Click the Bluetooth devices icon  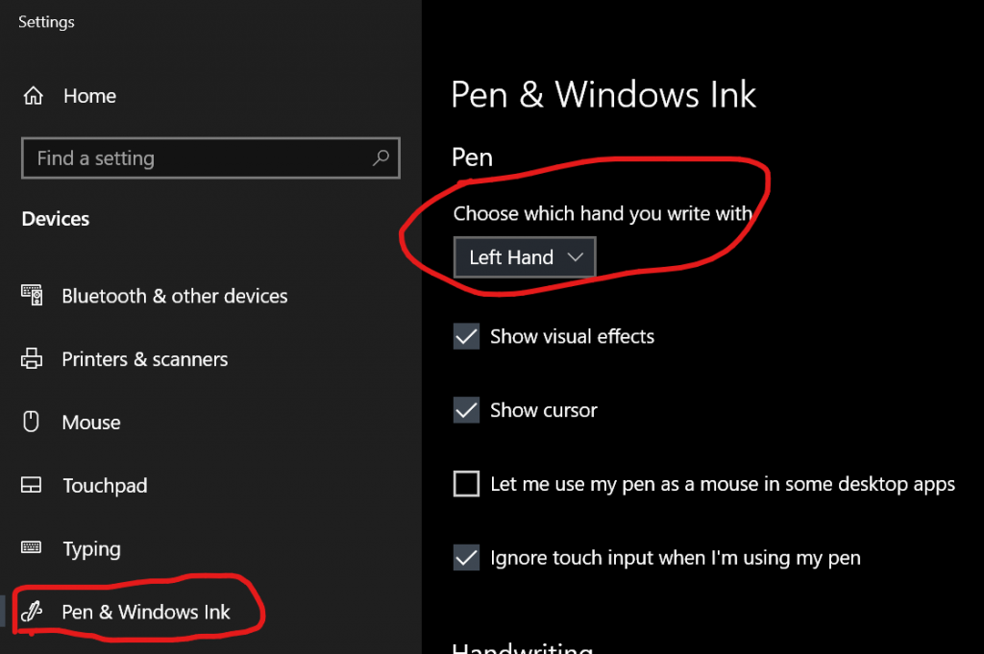tap(32, 296)
